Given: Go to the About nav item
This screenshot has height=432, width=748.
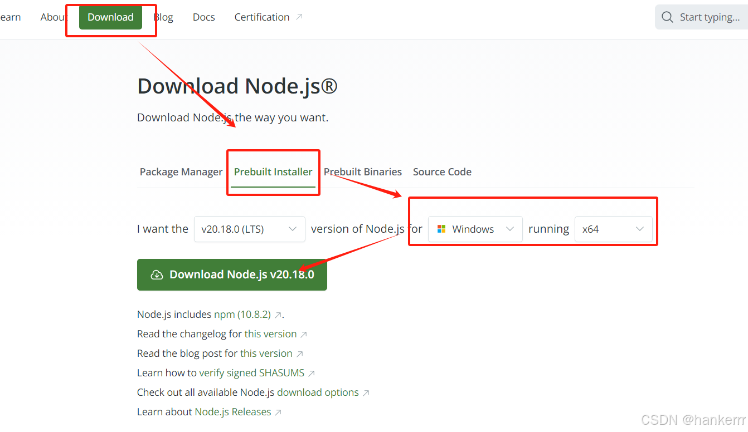Looking at the screenshot, I should point(54,17).
